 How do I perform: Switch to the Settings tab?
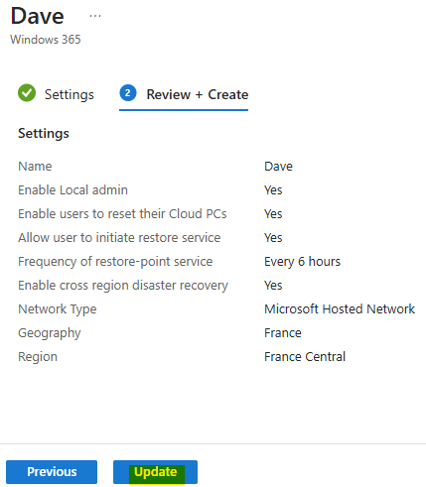[56, 94]
